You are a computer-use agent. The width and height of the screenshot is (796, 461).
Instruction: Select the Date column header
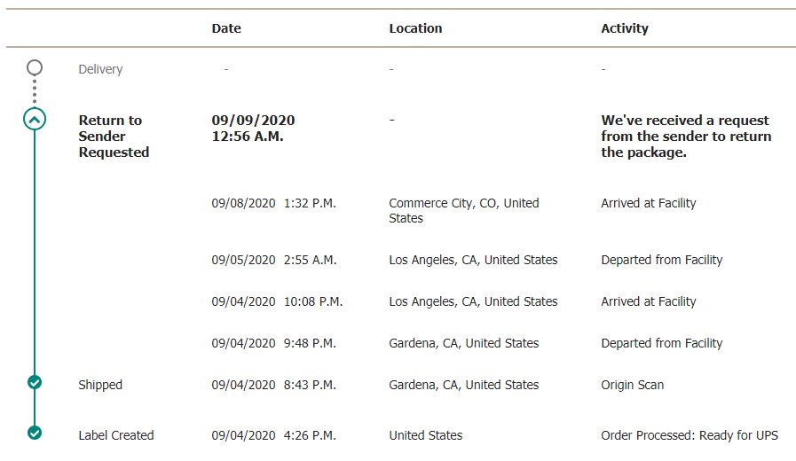[x=226, y=28]
